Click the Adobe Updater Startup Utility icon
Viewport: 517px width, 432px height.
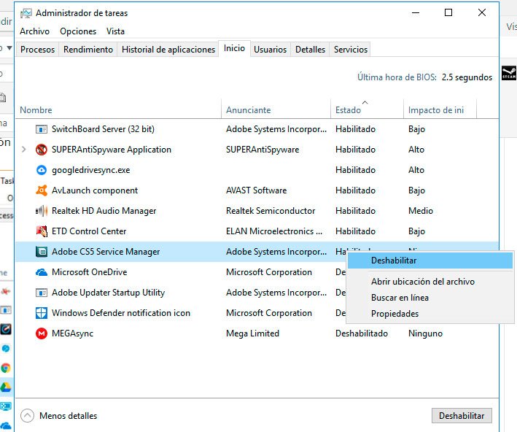pos(42,293)
